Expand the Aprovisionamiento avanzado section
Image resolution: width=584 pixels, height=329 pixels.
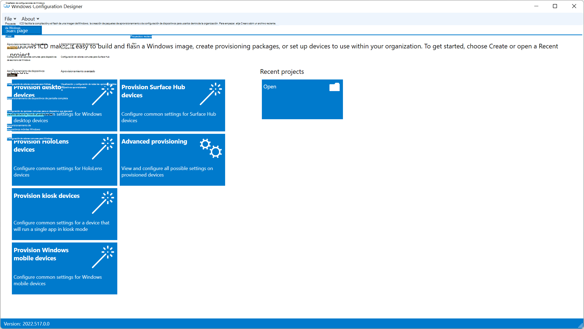tap(78, 71)
